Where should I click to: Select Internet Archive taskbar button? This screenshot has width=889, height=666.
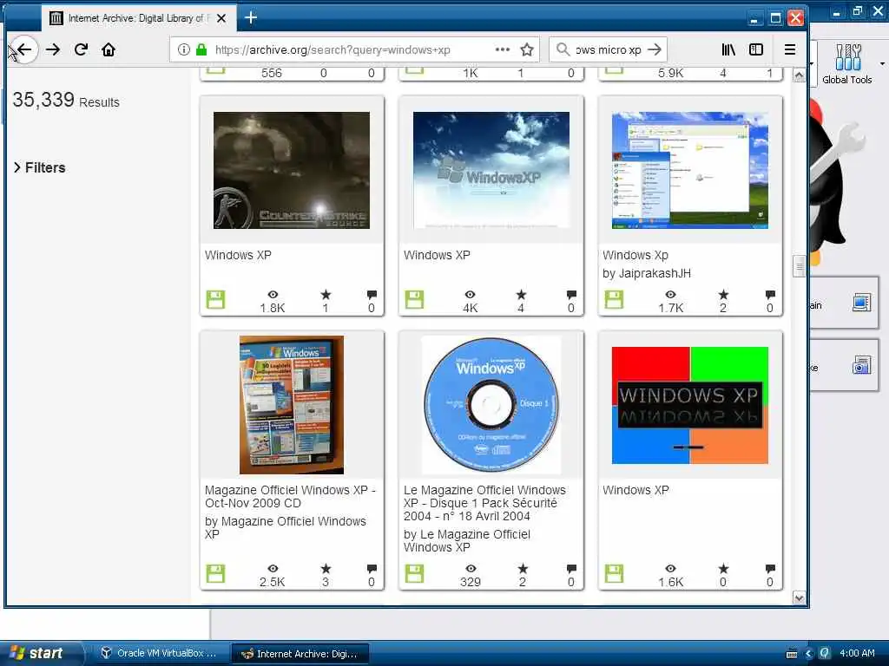pos(300,654)
